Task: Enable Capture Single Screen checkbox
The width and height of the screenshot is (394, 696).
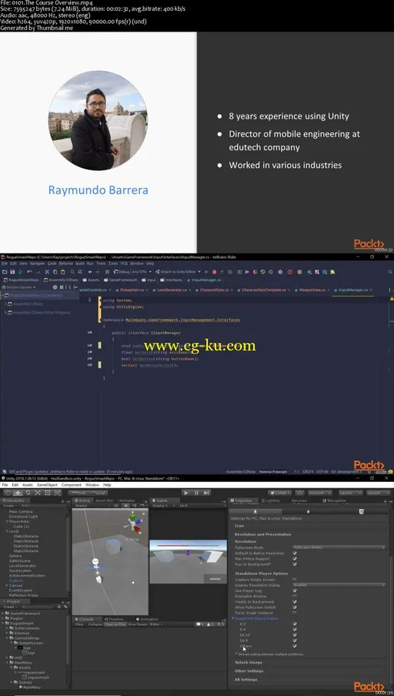Action: (x=295, y=579)
